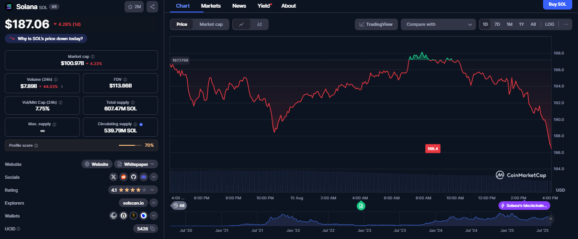
Task: Expand more Socials chevron
Action: coord(154,177)
